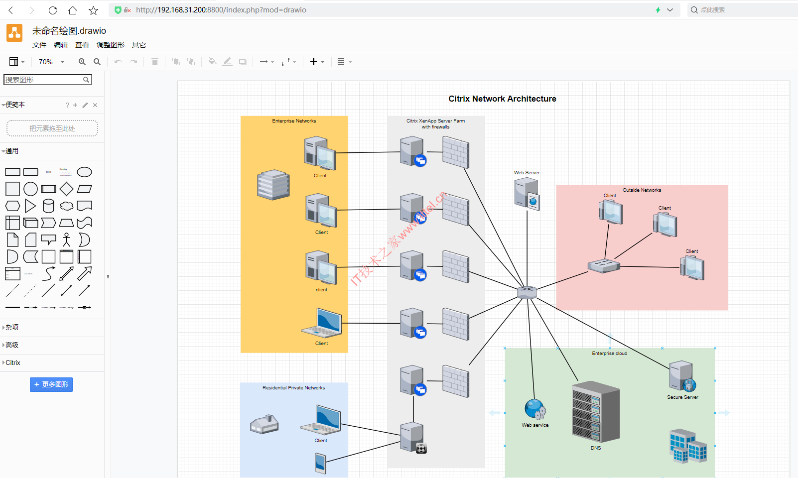Viewport: 798px width, 478px height.
Task: Select the Web service globe icon
Action: (x=535, y=409)
